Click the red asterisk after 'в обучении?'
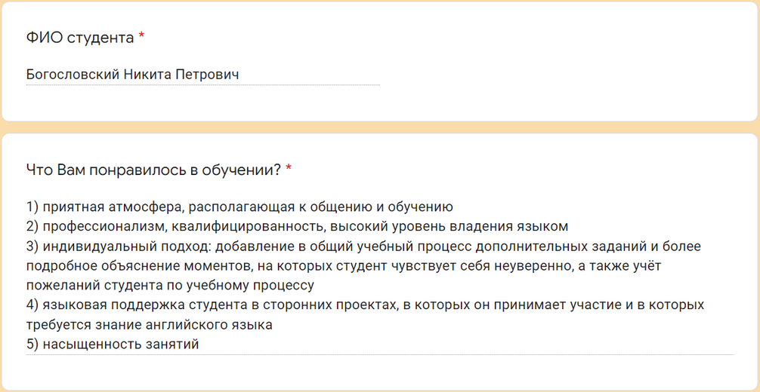The height and width of the screenshot is (392, 760). click(289, 168)
